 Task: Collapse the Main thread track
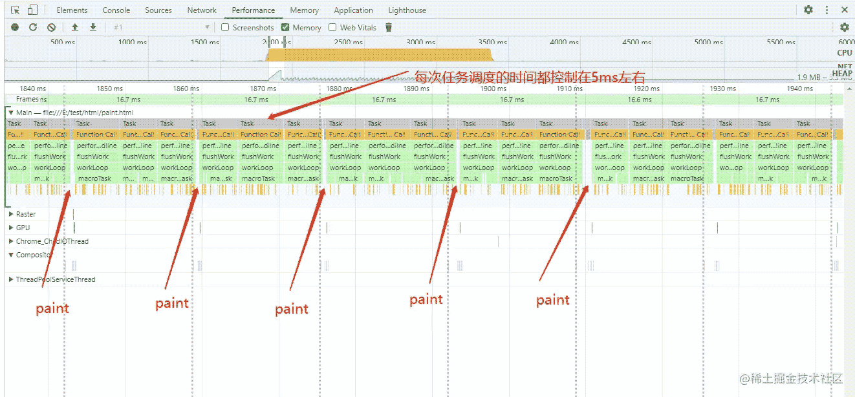(x=11, y=113)
